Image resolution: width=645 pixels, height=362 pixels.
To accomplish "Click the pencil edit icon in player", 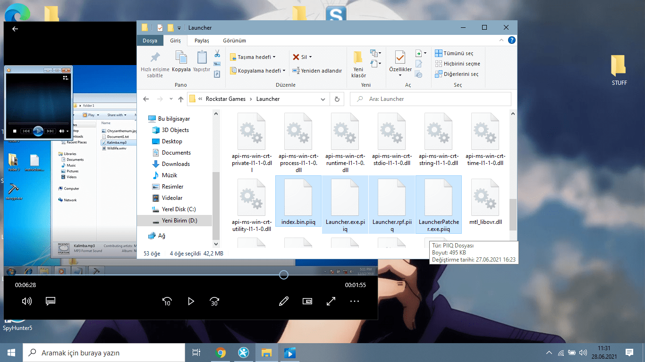I will (284, 301).
